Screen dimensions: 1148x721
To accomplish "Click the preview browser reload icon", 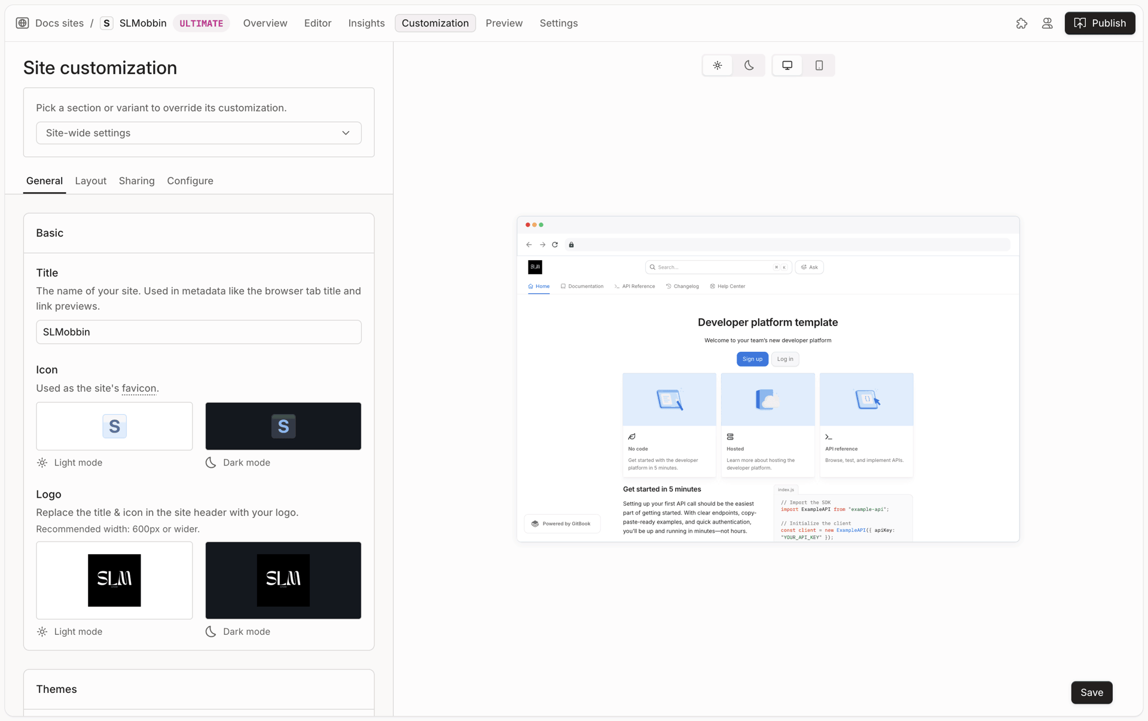I will (x=555, y=245).
